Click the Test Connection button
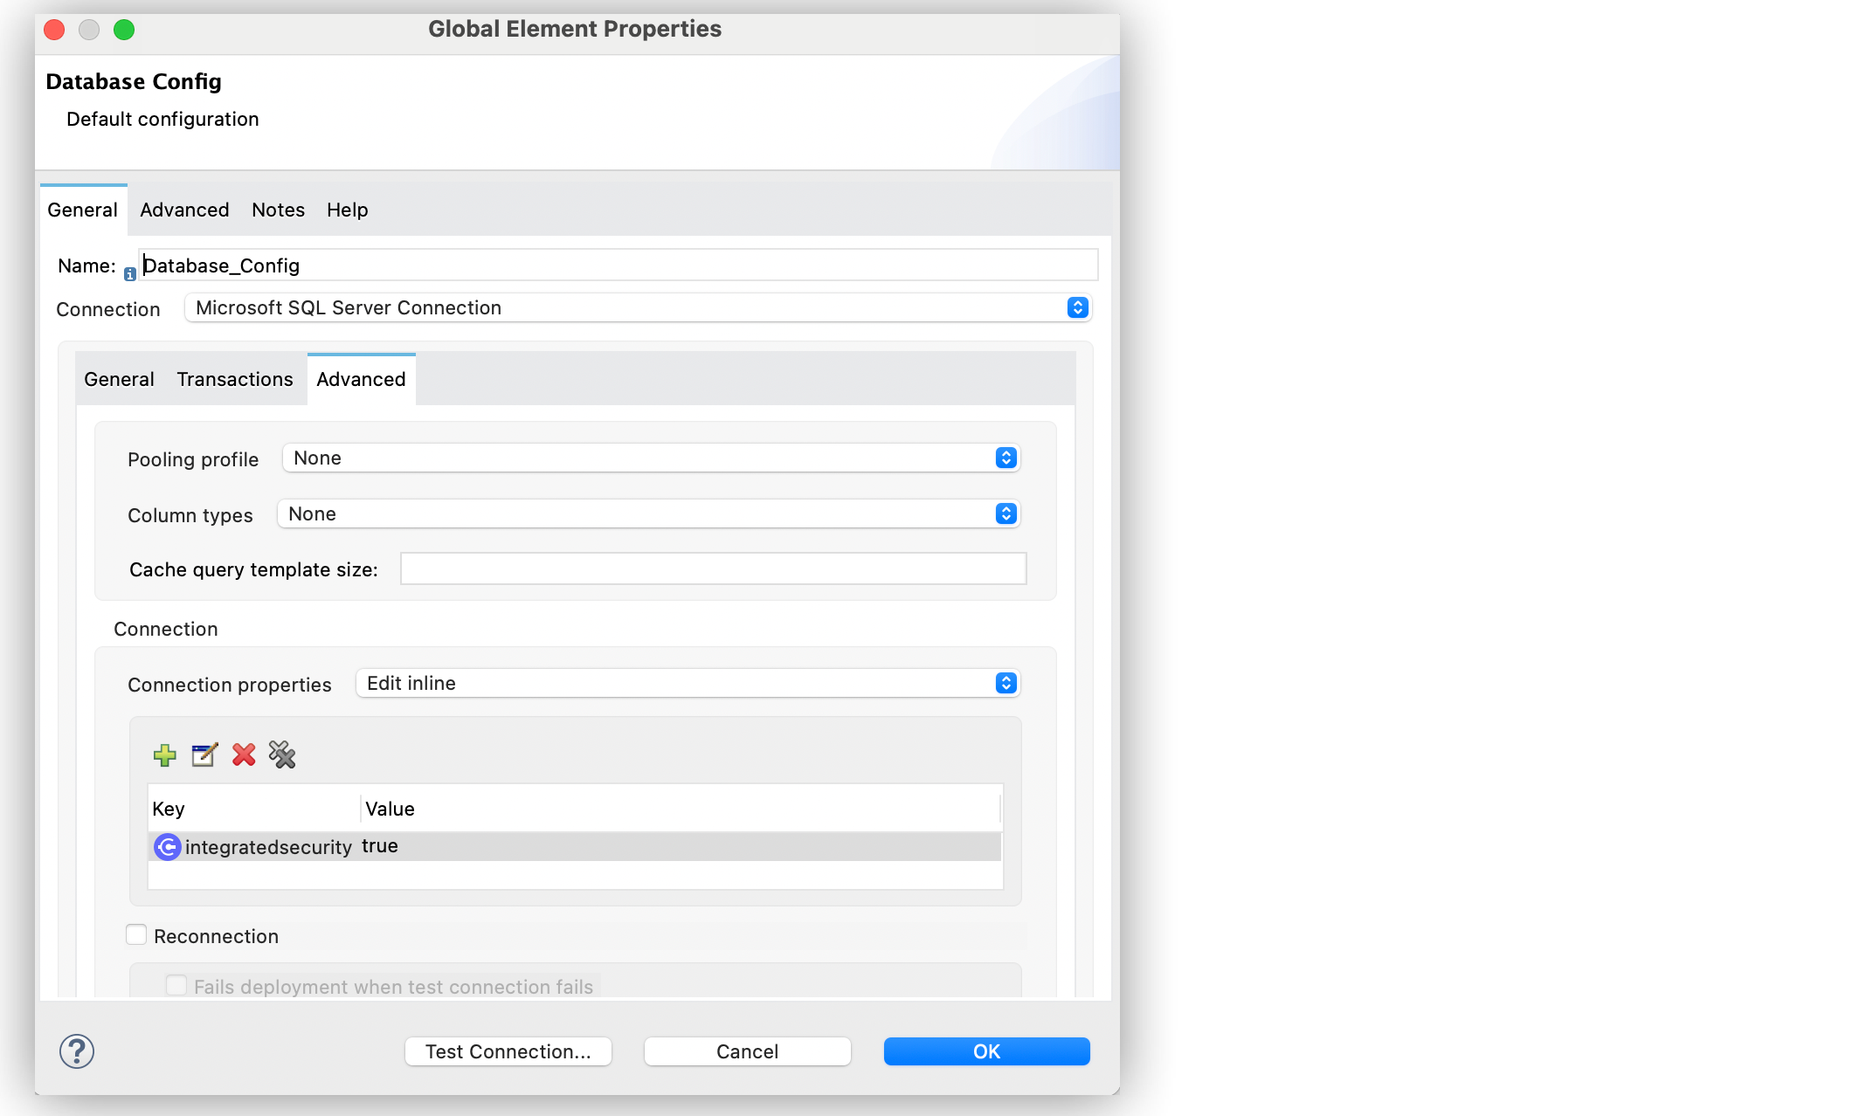 click(x=510, y=1051)
